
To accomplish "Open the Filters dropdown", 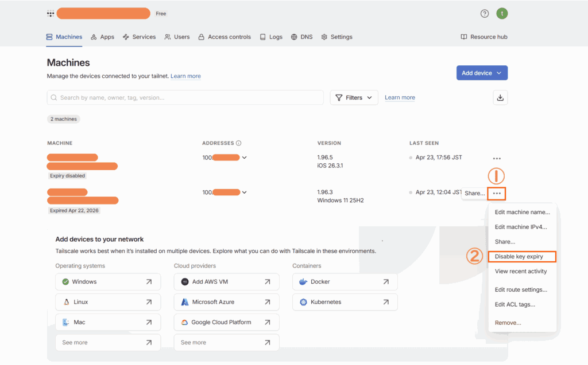I will click(354, 97).
